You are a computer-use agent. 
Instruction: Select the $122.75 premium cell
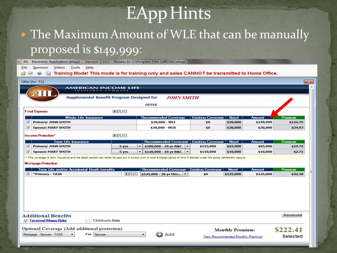[x=289, y=122]
